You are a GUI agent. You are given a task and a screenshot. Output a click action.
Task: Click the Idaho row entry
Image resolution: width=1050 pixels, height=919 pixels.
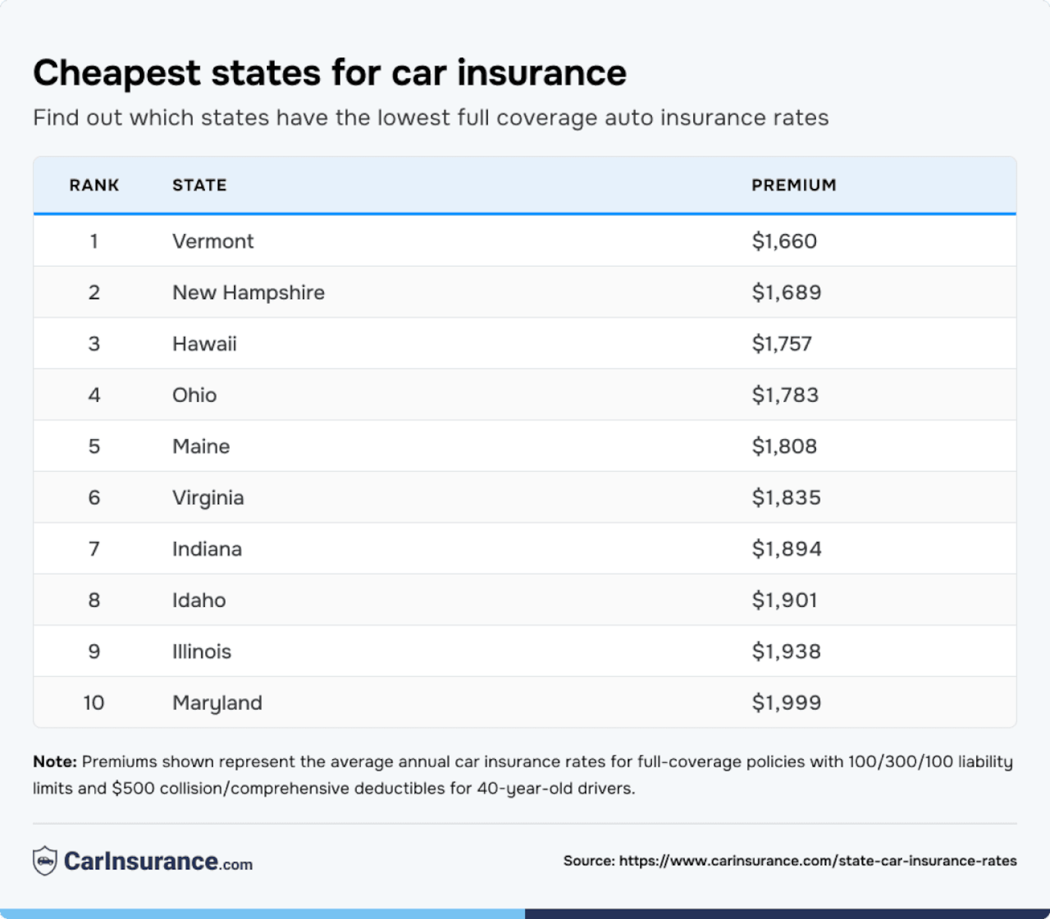199,600
